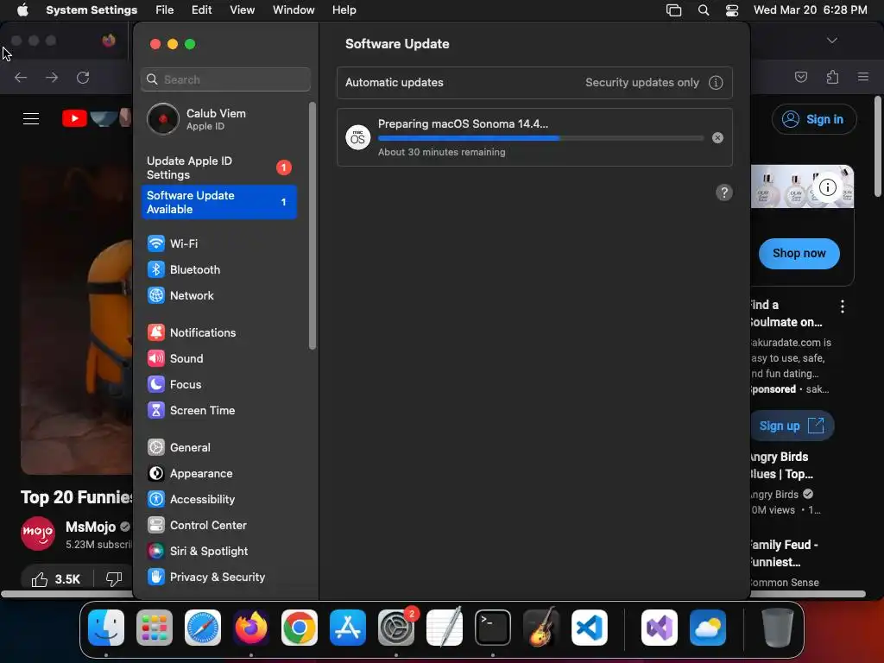This screenshot has height=663, width=884.
Task: Open the View menu
Action: (242, 10)
